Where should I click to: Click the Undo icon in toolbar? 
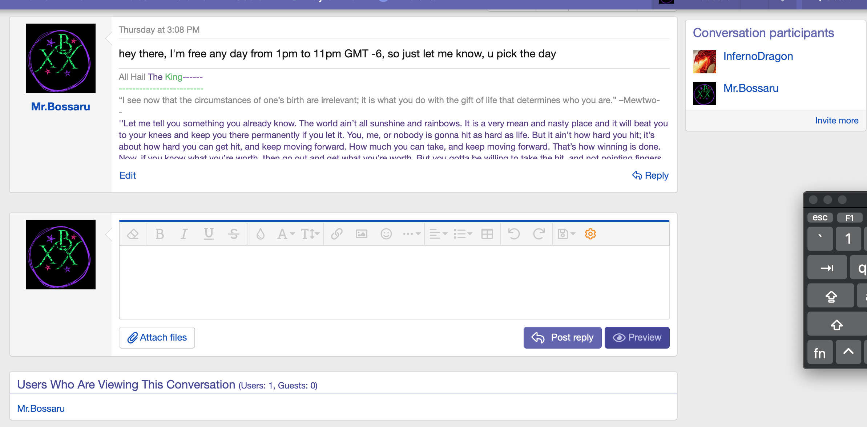pyautogui.click(x=514, y=234)
